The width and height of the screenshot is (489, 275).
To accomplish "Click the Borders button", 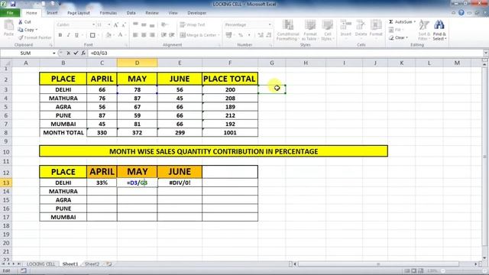I will 92,35.
